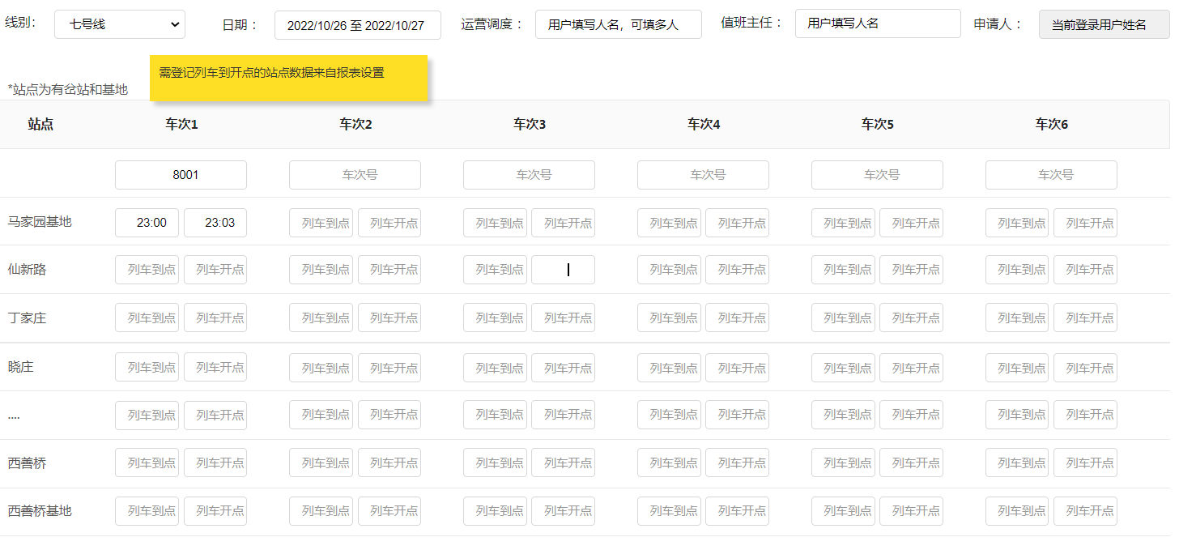
Task: Click the 站点 column header
Action: coord(40,125)
